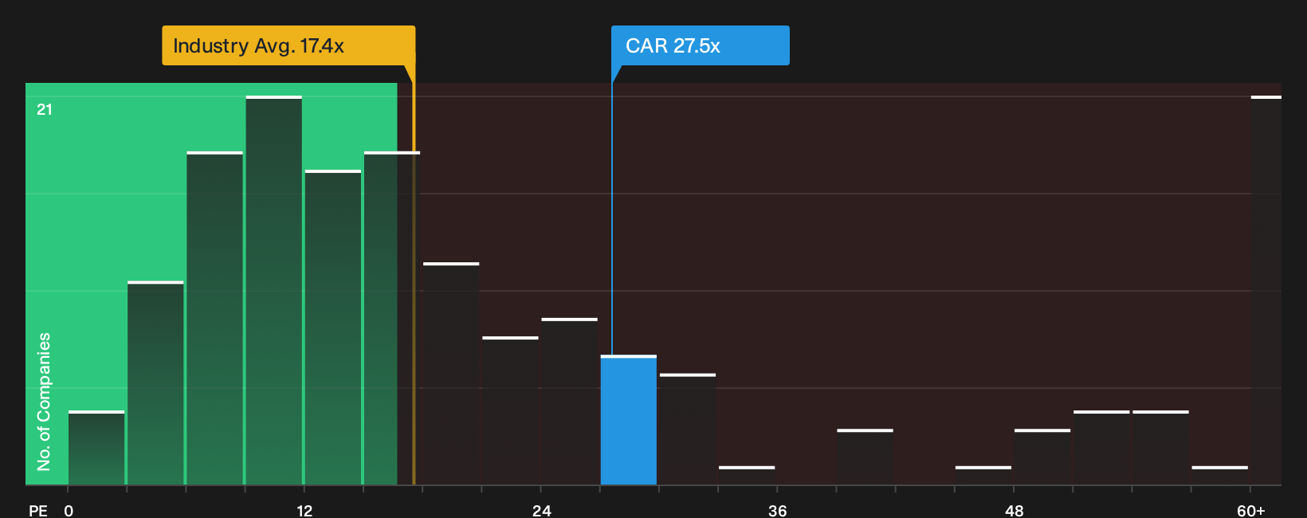Click the '12' x-axis tick label

tap(304, 510)
